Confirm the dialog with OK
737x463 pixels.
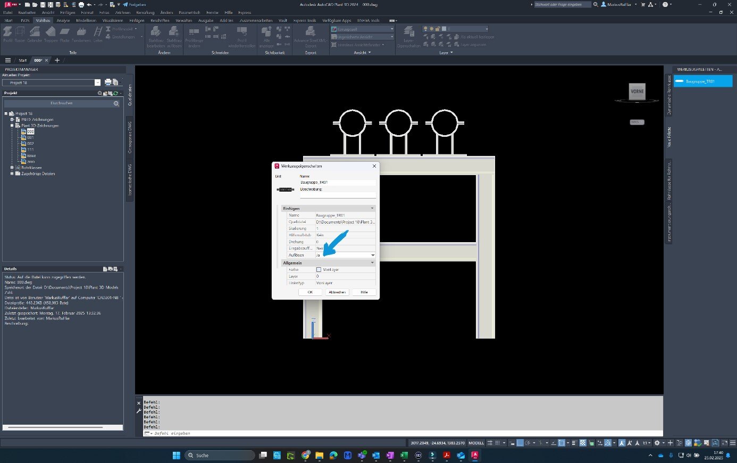coord(310,292)
